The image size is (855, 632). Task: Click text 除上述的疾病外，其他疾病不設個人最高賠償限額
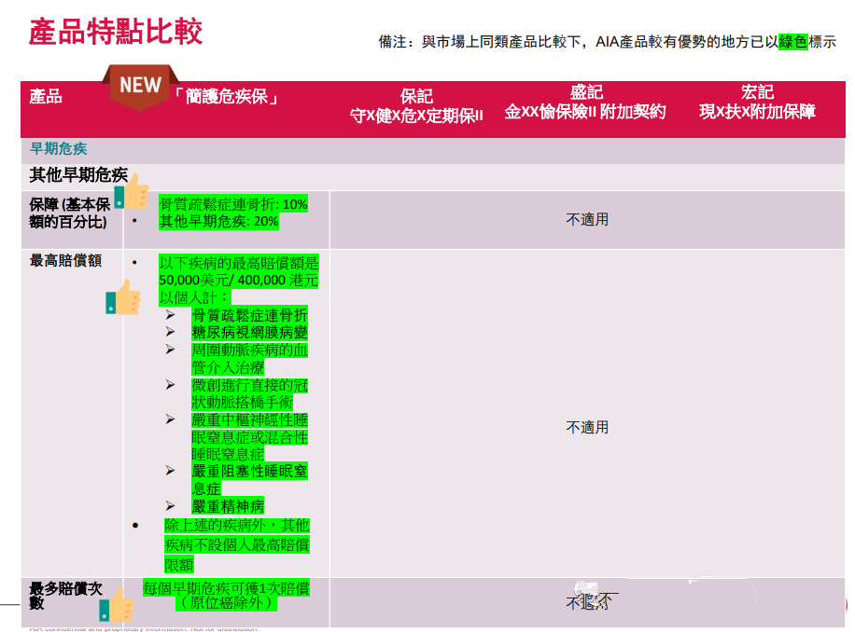point(237,545)
